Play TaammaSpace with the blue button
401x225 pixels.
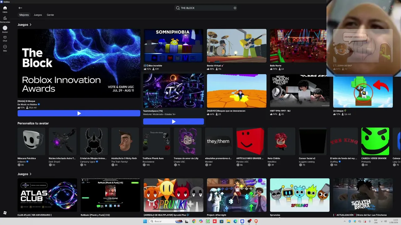tap(174, 122)
